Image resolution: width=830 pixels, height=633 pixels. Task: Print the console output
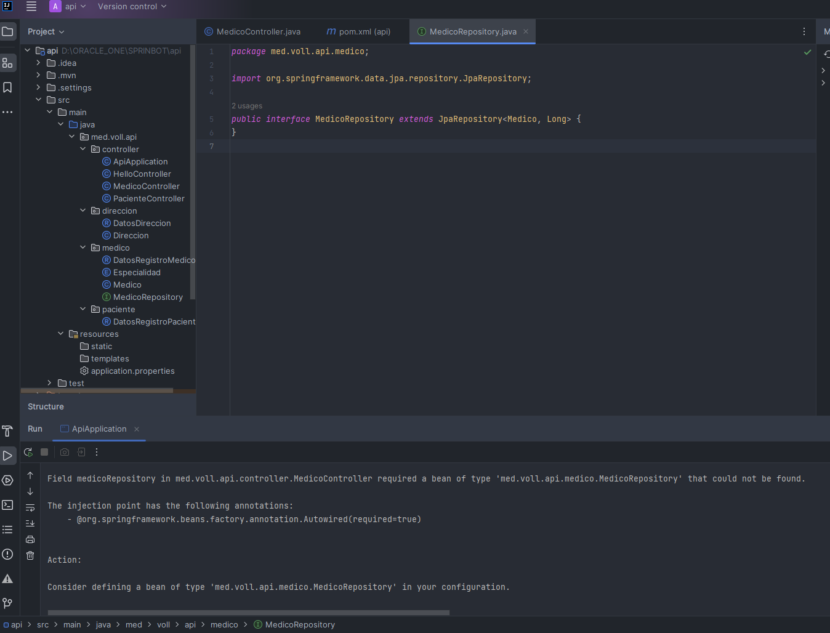coord(30,539)
